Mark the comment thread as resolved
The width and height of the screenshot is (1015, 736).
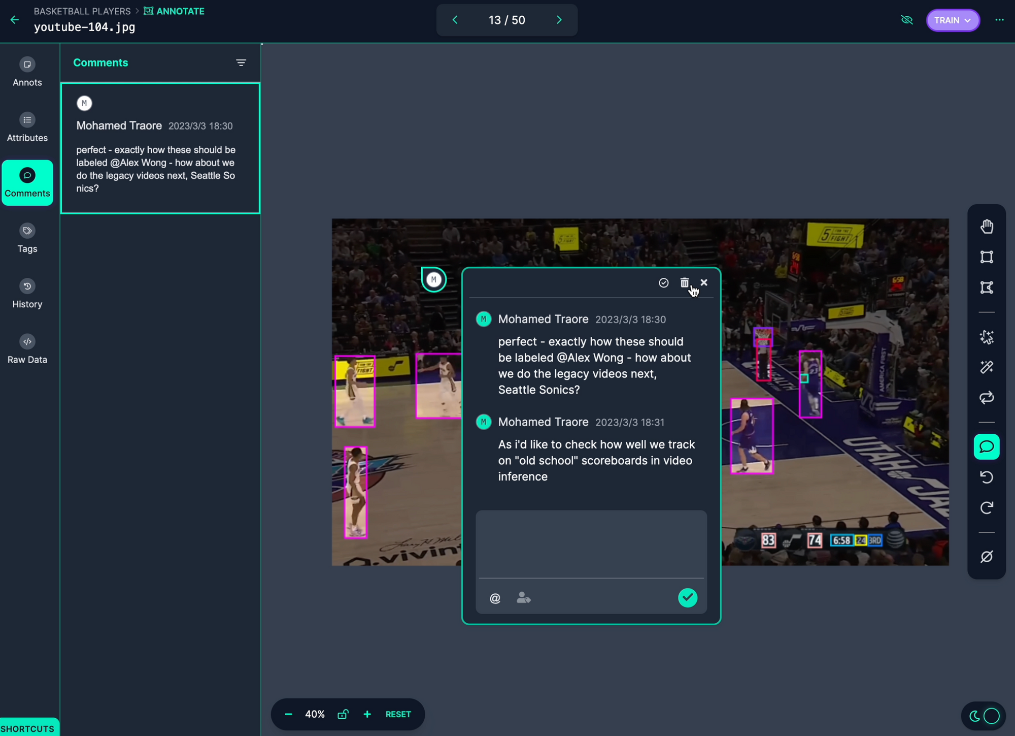[663, 283]
